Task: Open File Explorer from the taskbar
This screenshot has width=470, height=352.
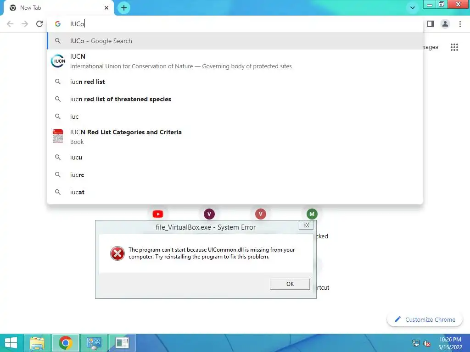Action: coord(37,343)
